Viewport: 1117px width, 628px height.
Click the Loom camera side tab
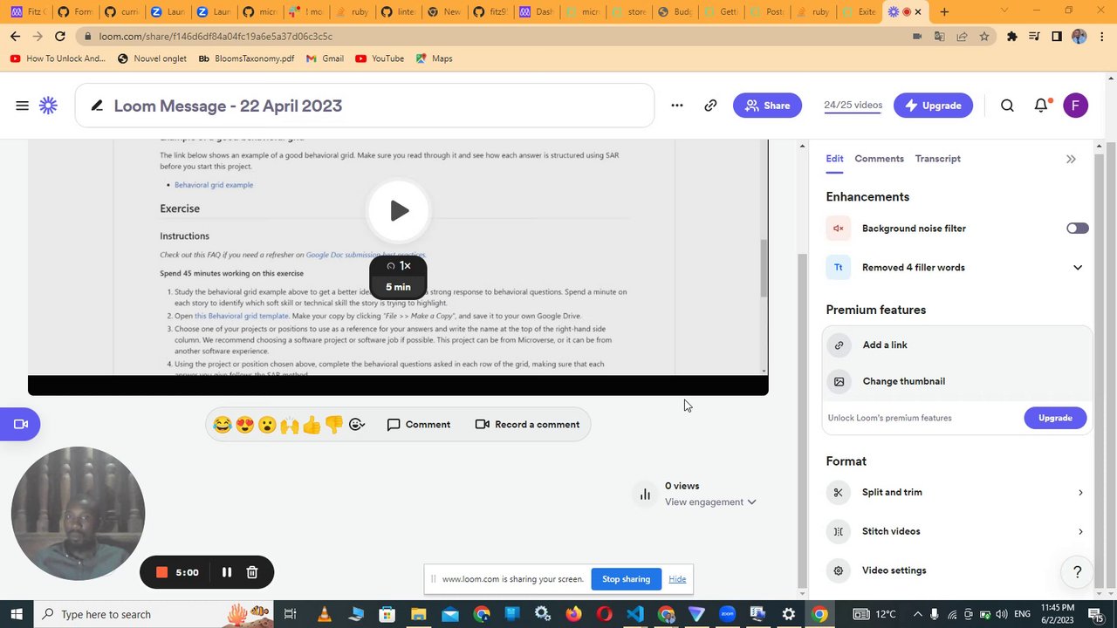pyautogui.click(x=20, y=424)
